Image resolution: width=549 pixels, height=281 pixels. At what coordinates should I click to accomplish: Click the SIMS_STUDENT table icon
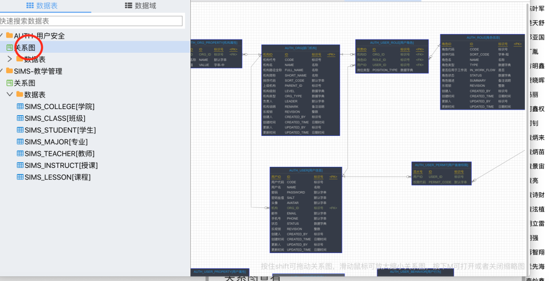point(20,130)
